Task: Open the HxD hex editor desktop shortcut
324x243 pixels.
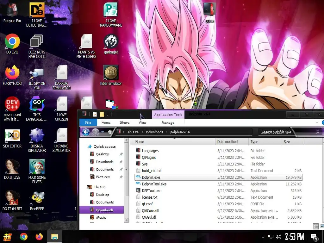Action: pyautogui.click(x=12, y=135)
